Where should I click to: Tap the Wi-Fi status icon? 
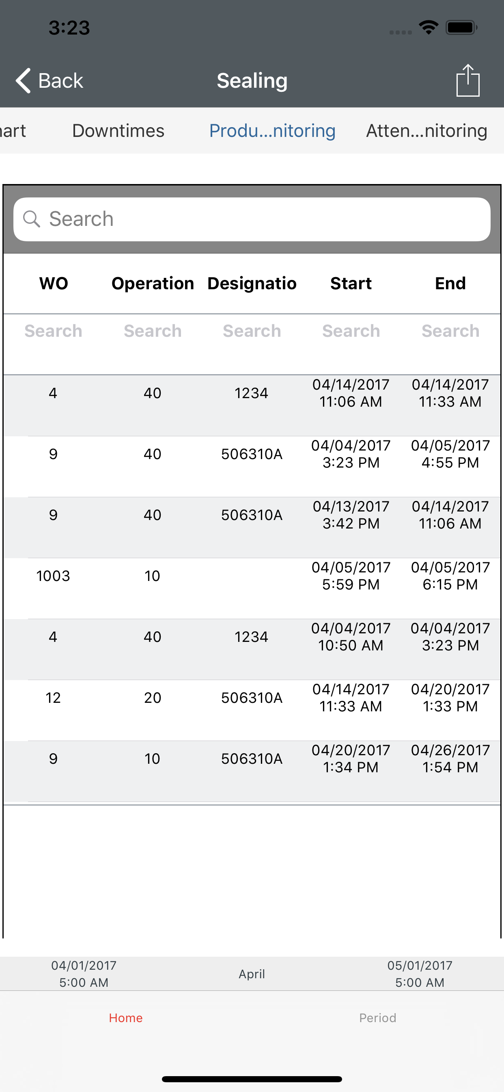(428, 28)
